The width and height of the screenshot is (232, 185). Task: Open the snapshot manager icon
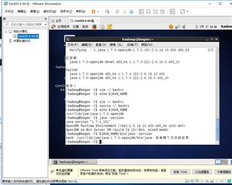(131, 12)
